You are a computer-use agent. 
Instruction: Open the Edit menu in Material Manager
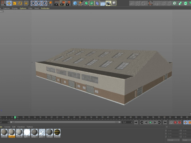[14, 127]
